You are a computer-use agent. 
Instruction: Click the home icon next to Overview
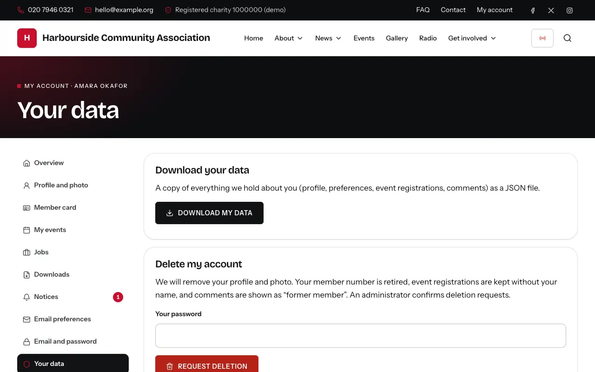pos(26,163)
